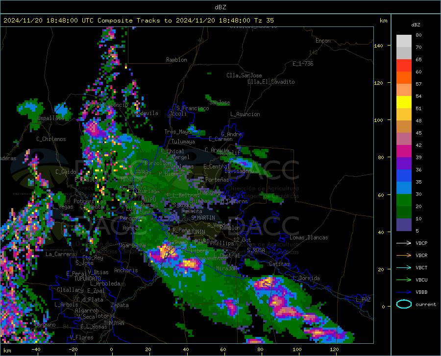
Task: Click the Tulumaya label on map
Action: coord(183,142)
